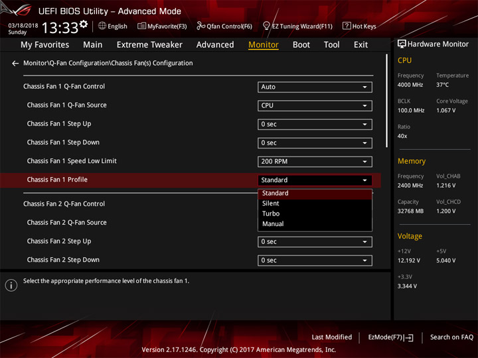This screenshot has height=358, width=478.
Task: Collapse Chassis Fan 1 Profile dropdown
Action: [x=315, y=180]
